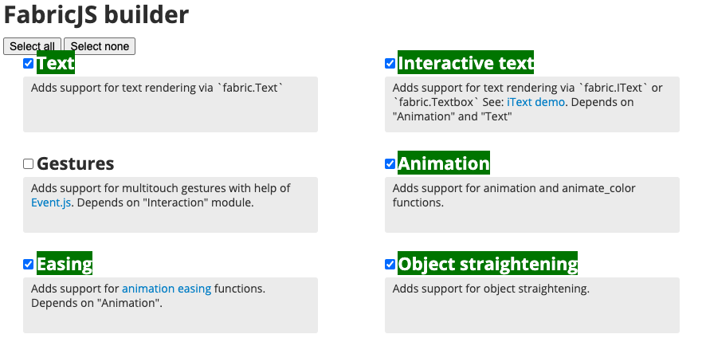702x342 pixels.
Task: Click the Gestures heading label
Action: pyautogui.click(x=75, y=163)
